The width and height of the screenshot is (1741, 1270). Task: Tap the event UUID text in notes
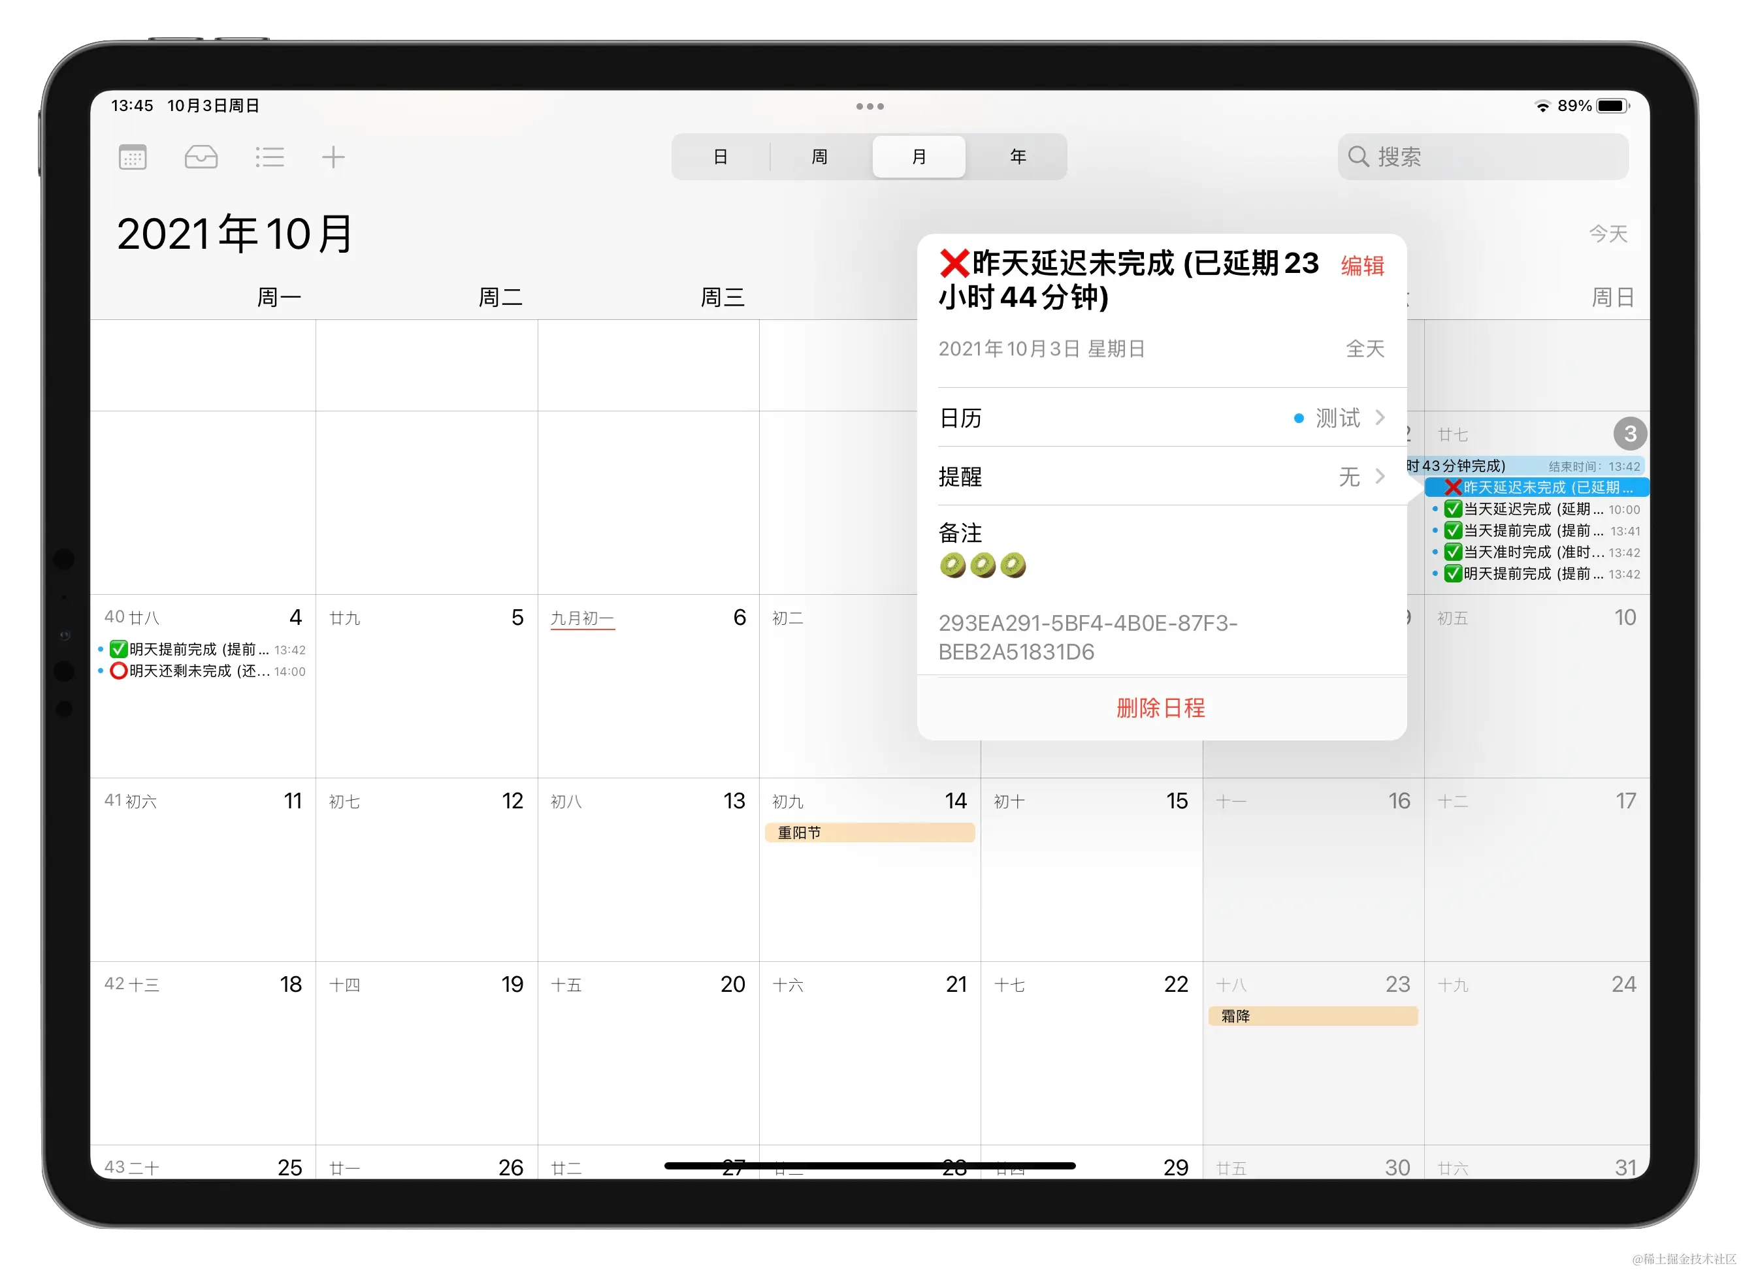coord(1087,637)
